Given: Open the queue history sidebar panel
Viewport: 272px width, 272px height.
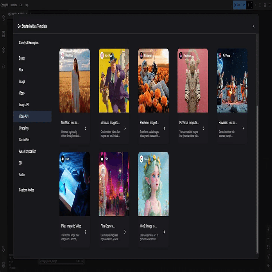Looking at the screenshot, I should tap(4, 18).
